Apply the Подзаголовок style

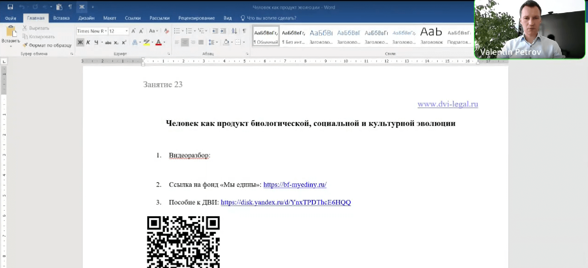(459, 37)
